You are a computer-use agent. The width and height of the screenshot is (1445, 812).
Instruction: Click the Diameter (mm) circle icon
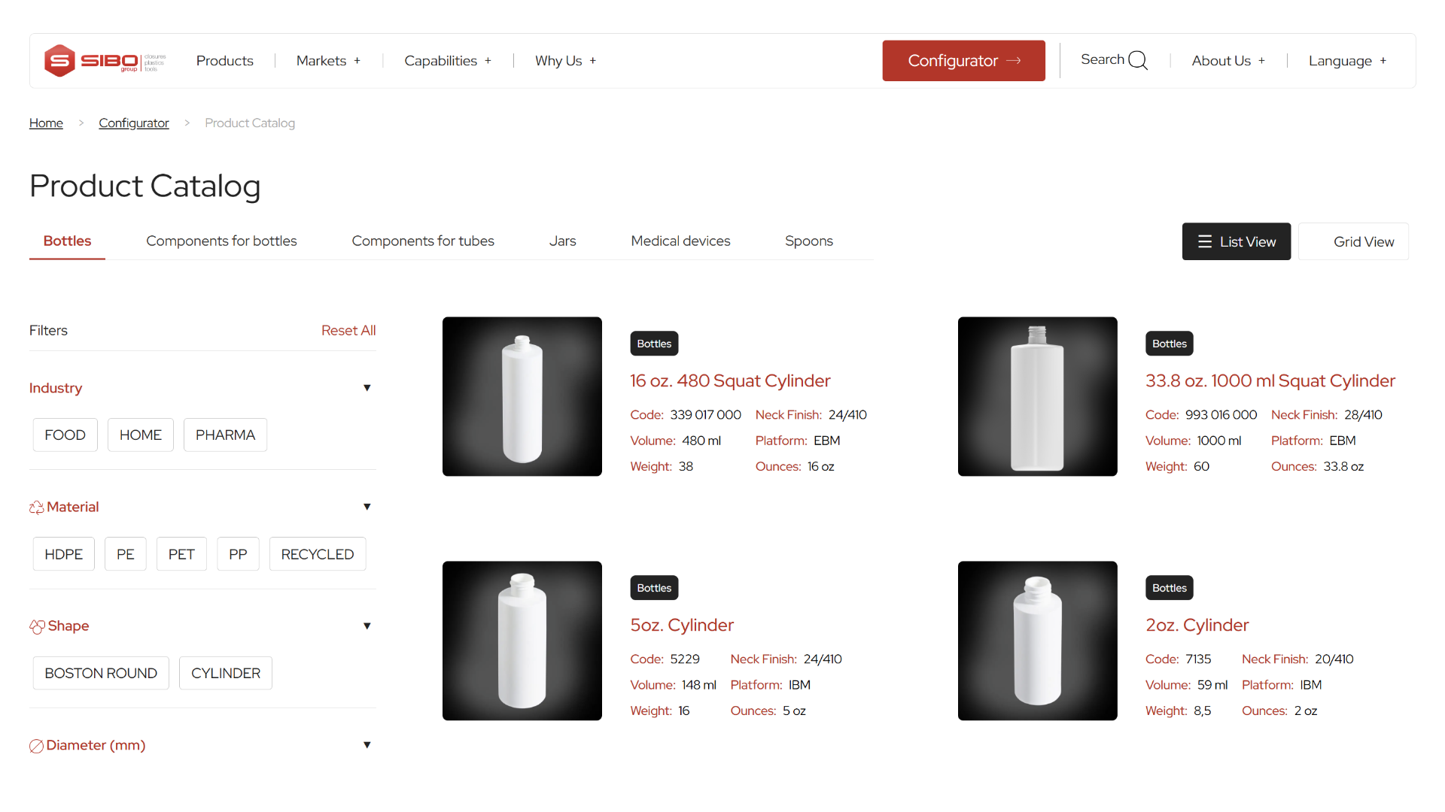(x=36, y=746)
